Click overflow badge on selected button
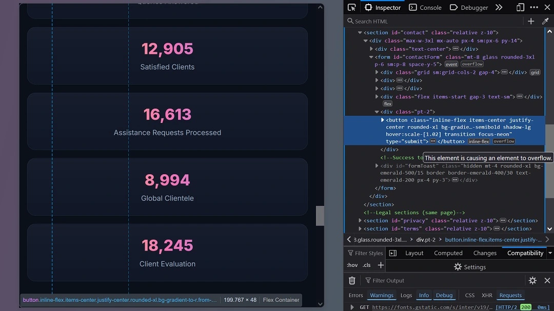The height and width of the screenshot is (311, 554). pyautogui.click(x=504, y=141)
